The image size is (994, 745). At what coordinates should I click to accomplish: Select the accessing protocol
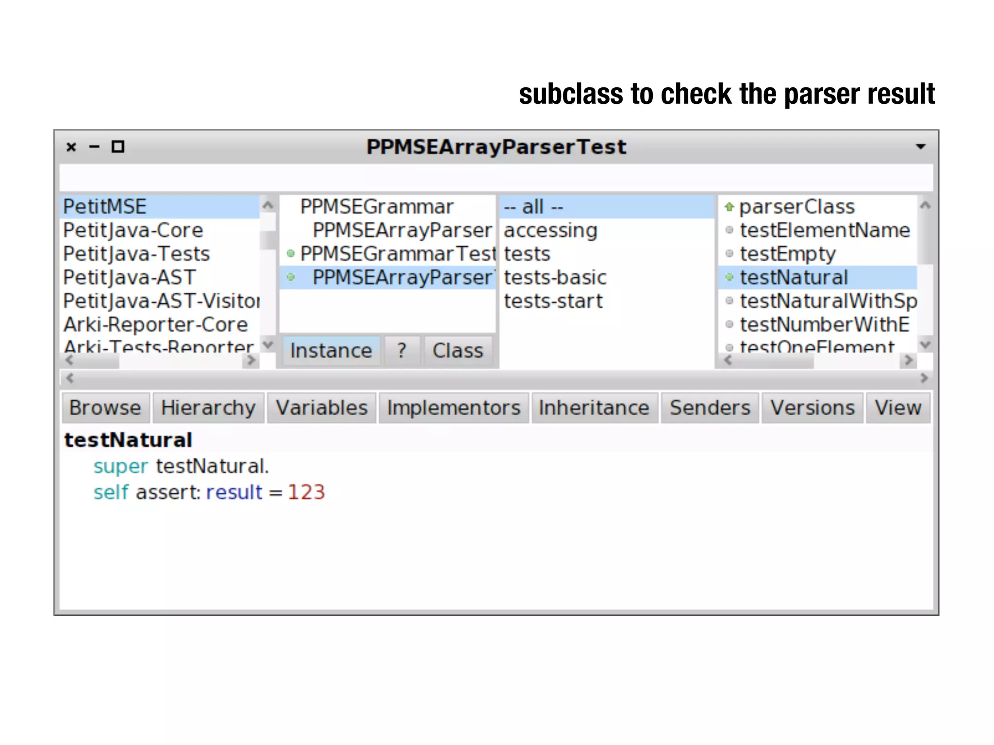coord(607,230)
